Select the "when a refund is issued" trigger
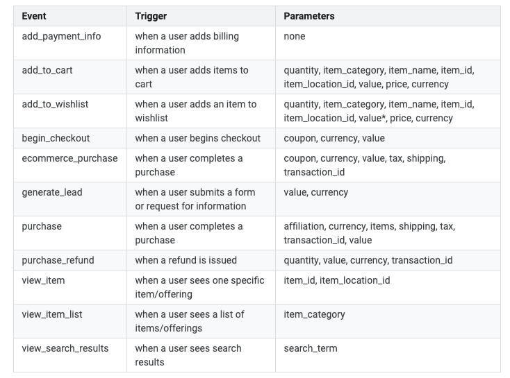 [186, 260]
